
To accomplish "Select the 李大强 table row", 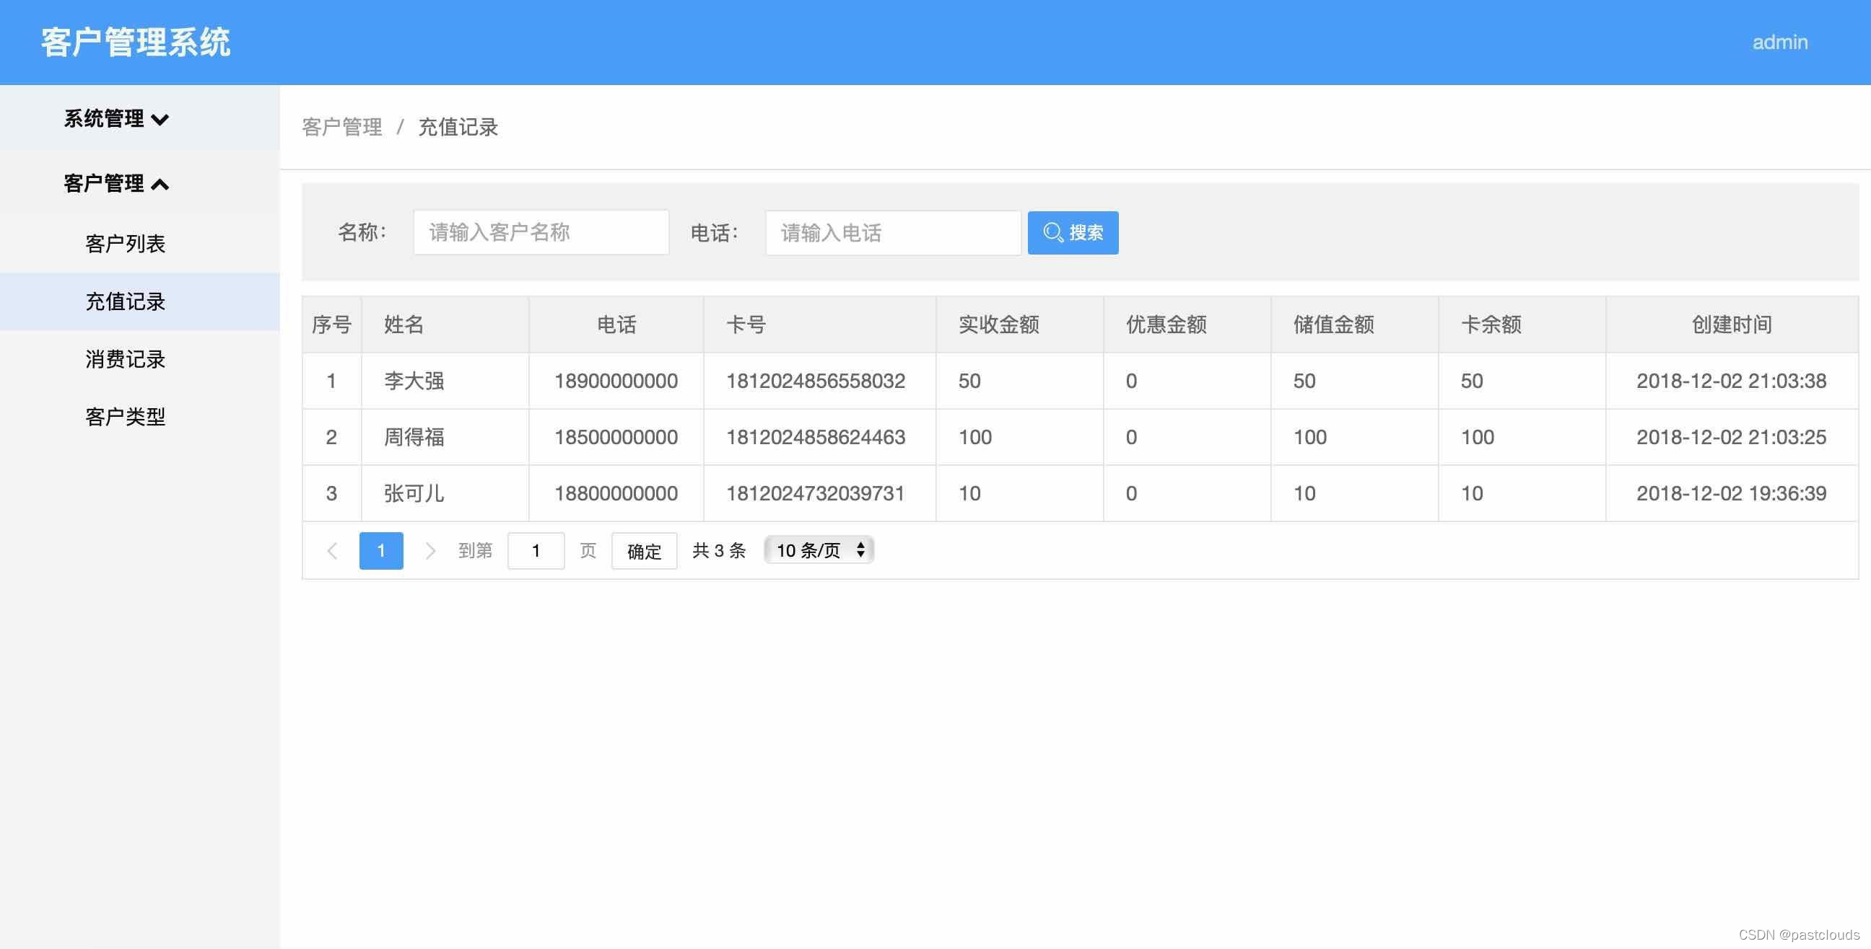I will pyautogui.click(x=414, y=381).
